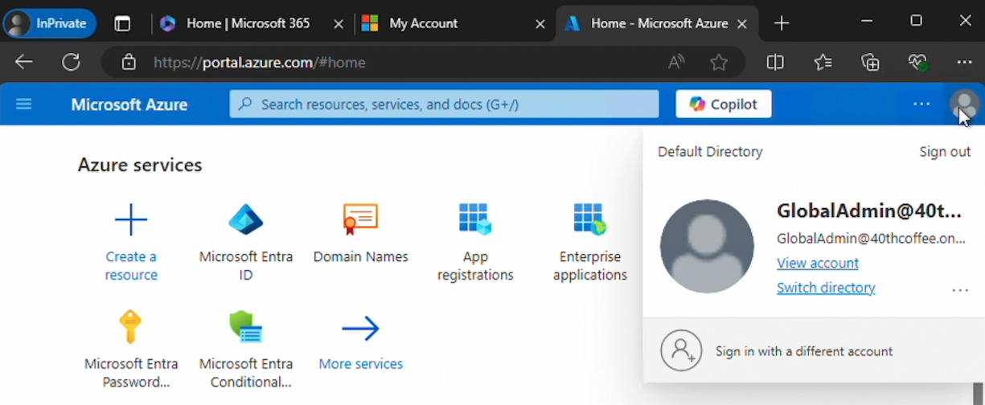Click the GlobalAdmin@40thcoffee.on... email text
This screenshot has width=985, height=405.
pos(871,239)
